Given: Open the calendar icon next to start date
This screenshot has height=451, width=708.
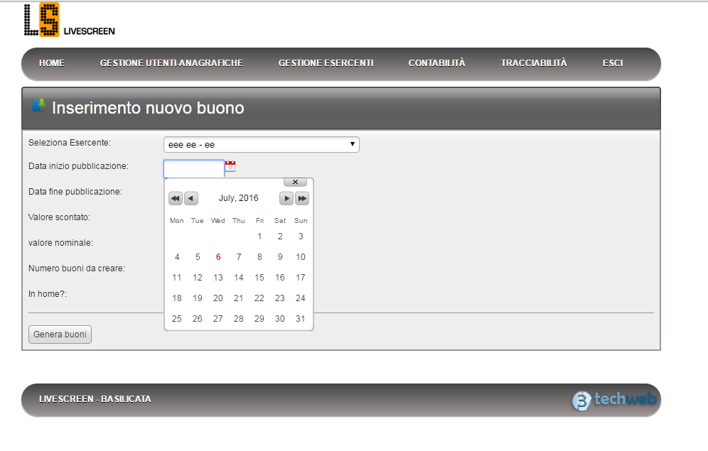Looking at the screenshot, I should coord(230,166).
